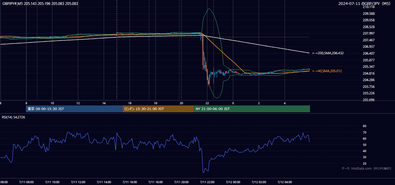Screen dimensions: 395x185
Task: Click price axis label 208.528
Action: [369, 27]
